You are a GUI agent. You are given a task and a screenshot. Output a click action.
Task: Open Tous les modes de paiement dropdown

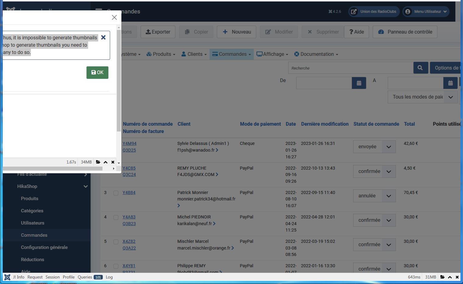(422, 97)
